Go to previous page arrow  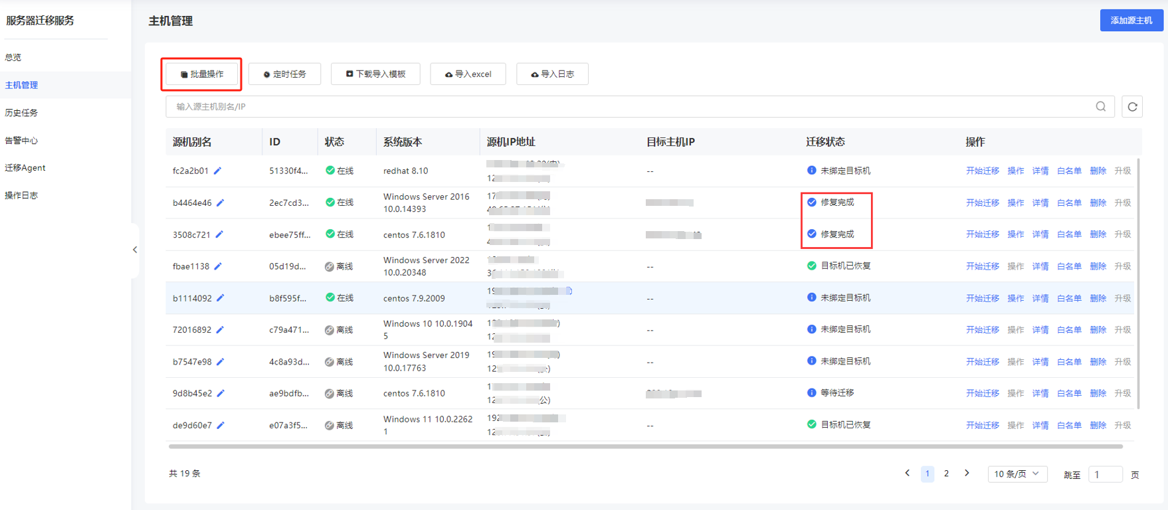[x=908, y=473]
